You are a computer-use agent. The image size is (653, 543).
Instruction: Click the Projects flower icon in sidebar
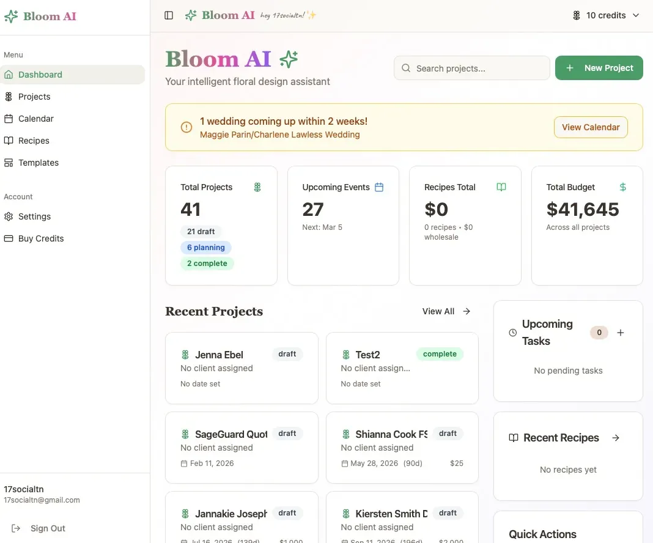click(9, 97)
